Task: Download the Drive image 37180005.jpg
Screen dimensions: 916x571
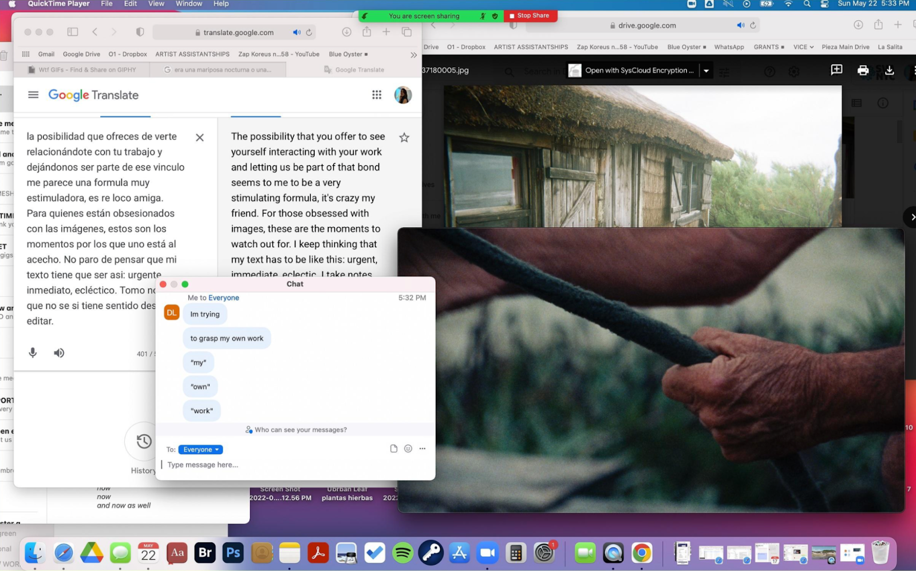Action: click(x=889, y=70)
